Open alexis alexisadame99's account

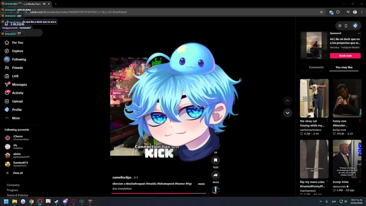18,155
